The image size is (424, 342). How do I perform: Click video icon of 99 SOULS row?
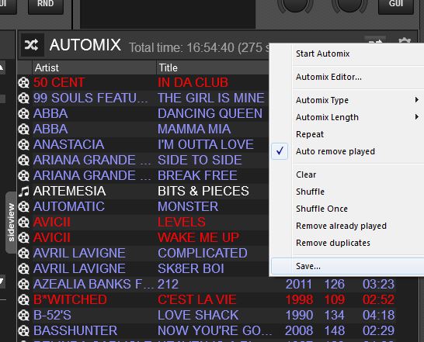click(x=24, y=98)
